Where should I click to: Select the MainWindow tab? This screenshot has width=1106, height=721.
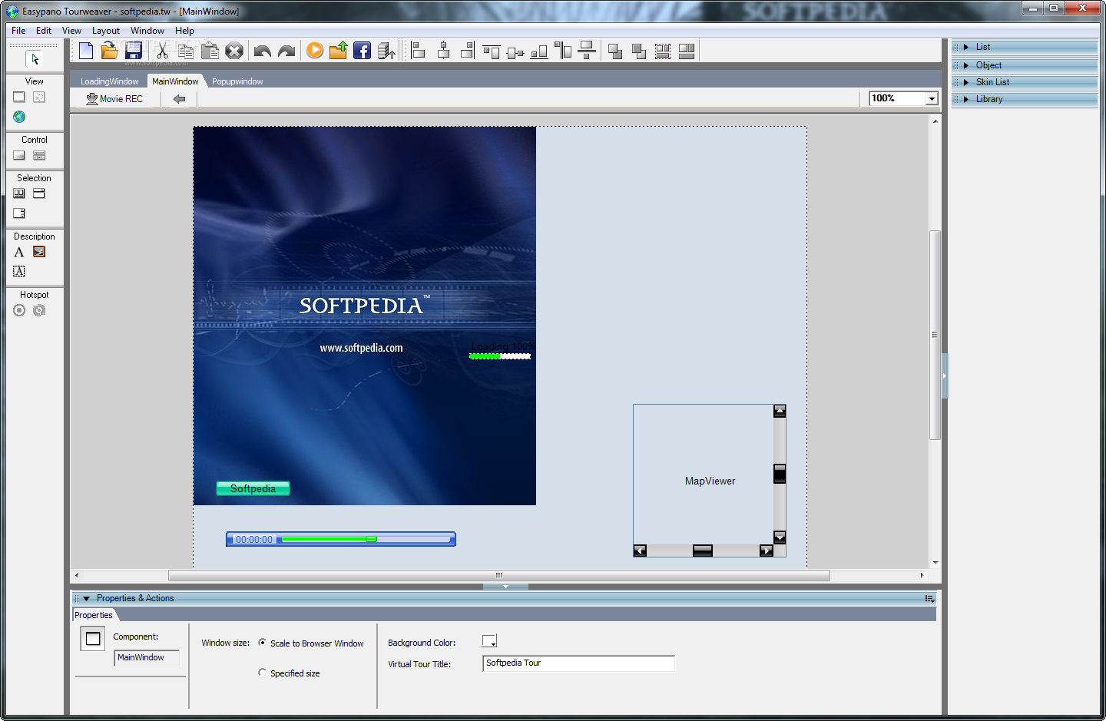(x=175, y=81)
